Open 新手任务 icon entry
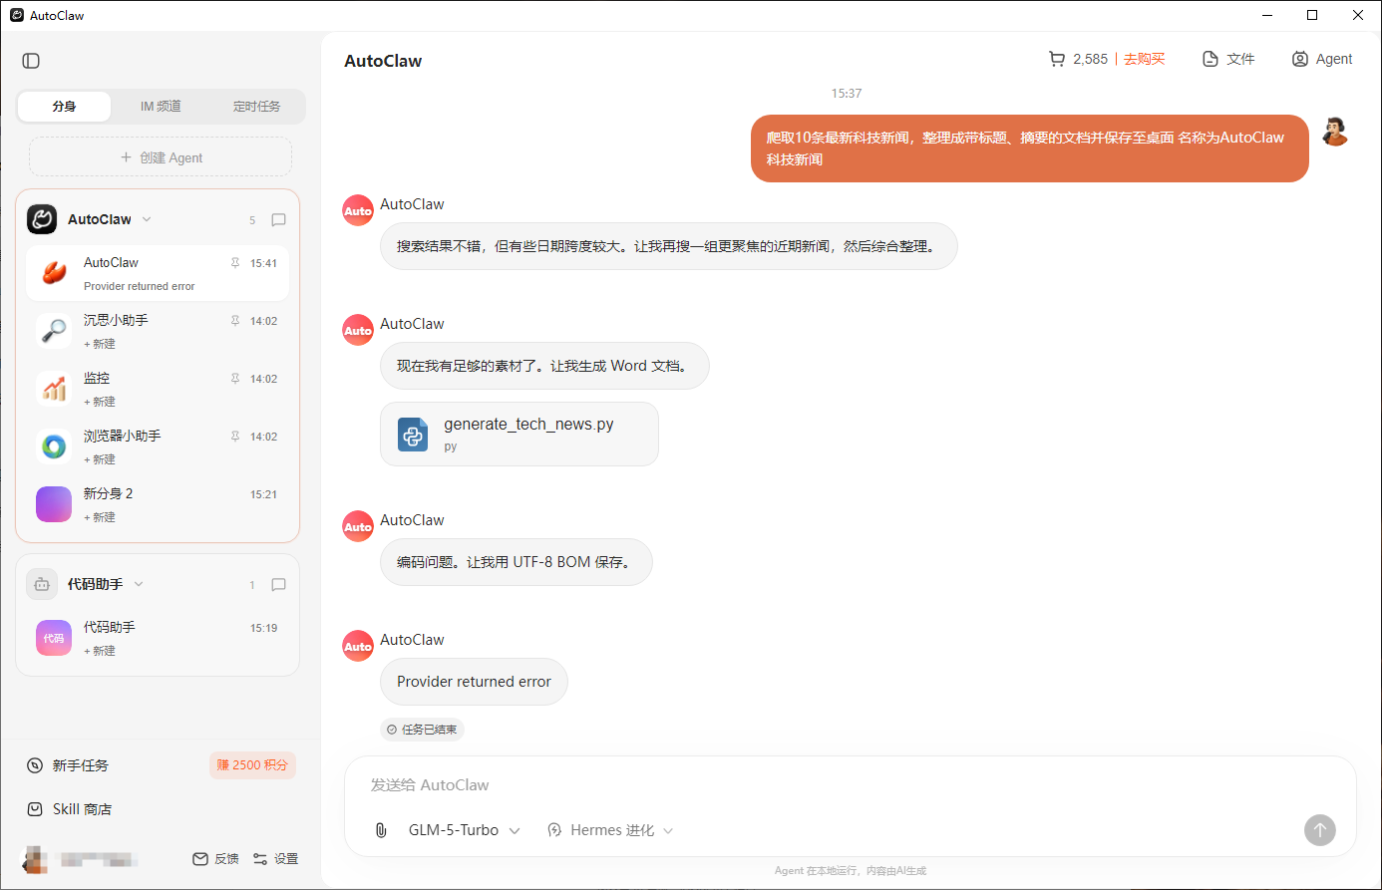Viewport: 1382px width, 890px height. pyautogui.click(x=35, y=765)
